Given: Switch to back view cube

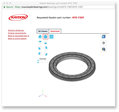Looking at the screenshot, I should pyautogui.click(x=46, y=48).
